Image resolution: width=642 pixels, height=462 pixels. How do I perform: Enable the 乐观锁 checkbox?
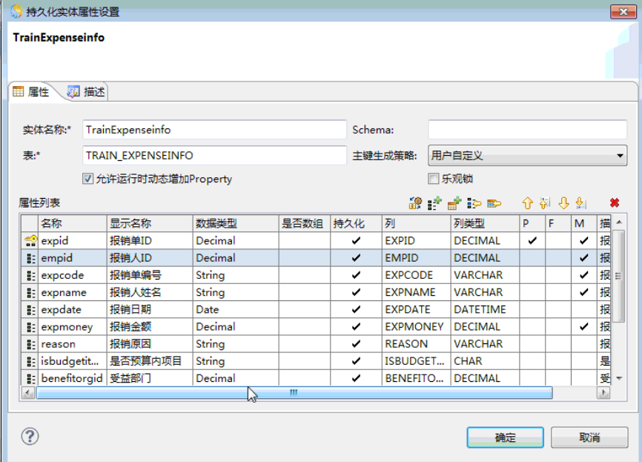point(434,179)
